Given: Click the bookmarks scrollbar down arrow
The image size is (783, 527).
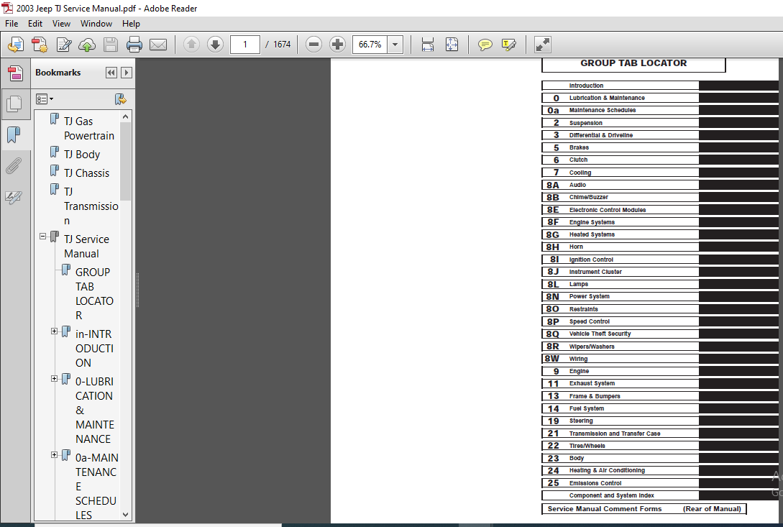Looking at the screenshot, I should pos(125,515).
